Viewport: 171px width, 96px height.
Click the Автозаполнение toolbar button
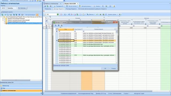point(85,6)
